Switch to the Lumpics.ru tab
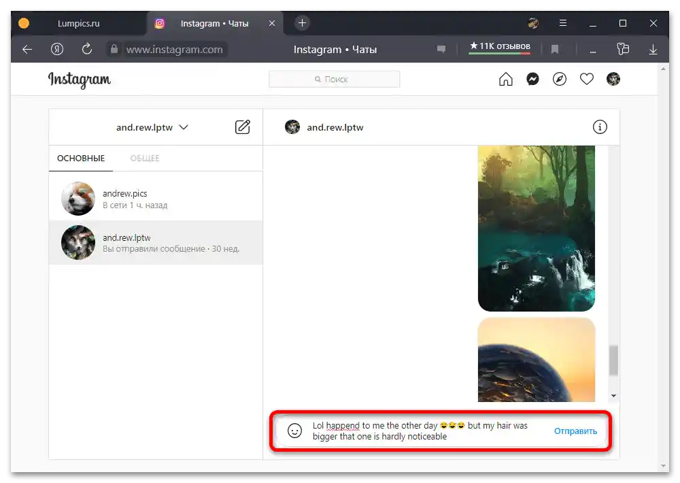The height and width of the screenshot is (483, 680). 78,23
